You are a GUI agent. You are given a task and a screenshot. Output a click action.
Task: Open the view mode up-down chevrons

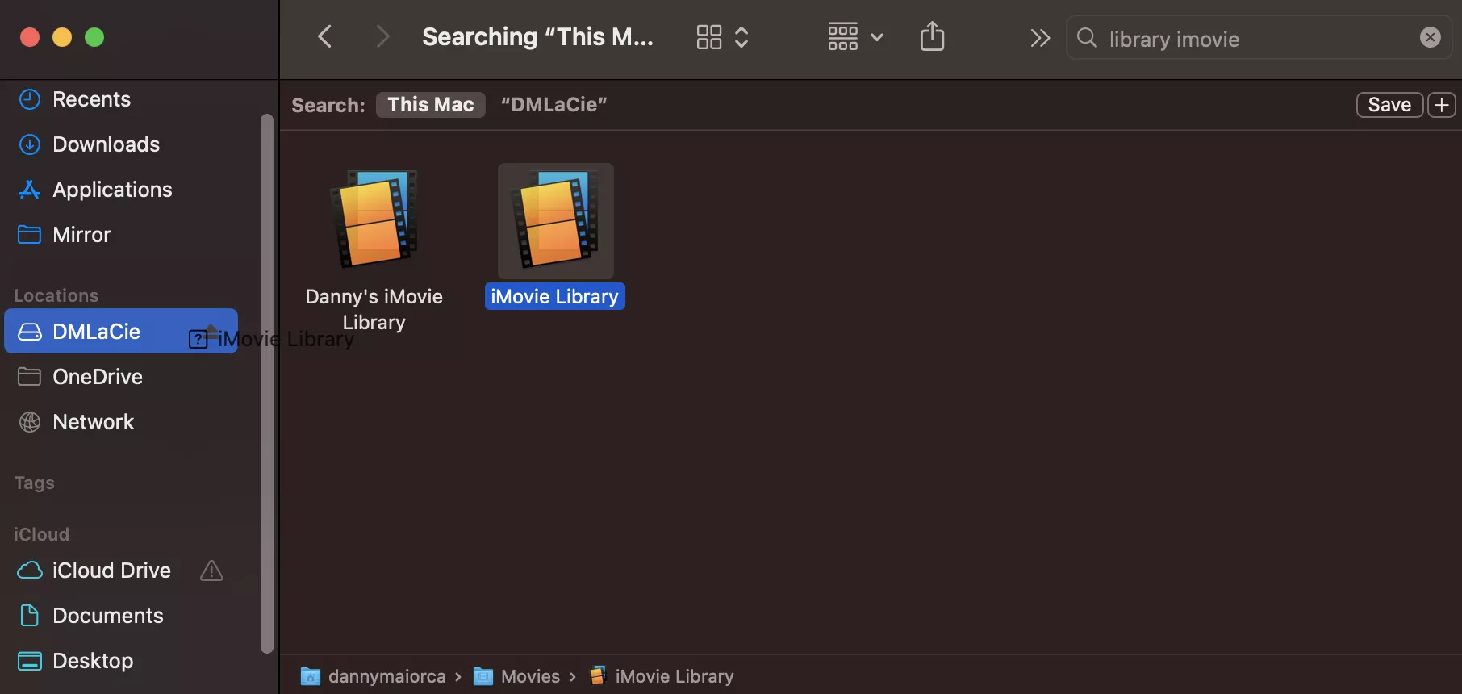(741, 37)
